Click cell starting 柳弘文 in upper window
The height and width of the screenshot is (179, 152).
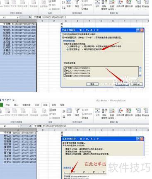point(18,27)
